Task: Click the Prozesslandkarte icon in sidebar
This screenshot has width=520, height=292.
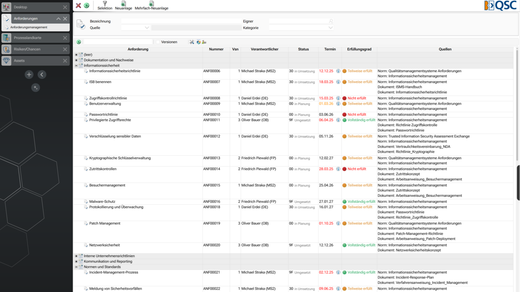Action: pyautogui.click(x=6, y=38)
